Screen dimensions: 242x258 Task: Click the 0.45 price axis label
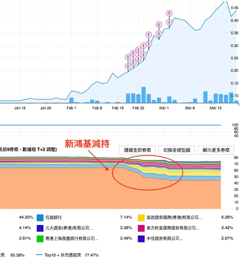click(x=235, y=8)
